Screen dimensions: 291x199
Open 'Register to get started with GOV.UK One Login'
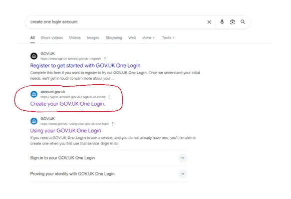[x=85, y=66]
